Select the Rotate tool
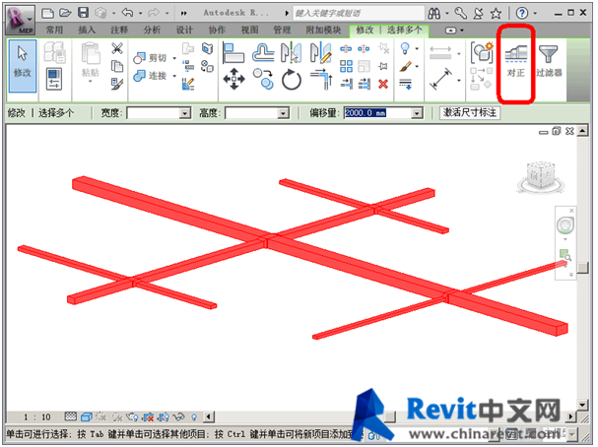The width and height of the screenshot is (598, 447). pyautogui.click(x=292, y=80)
